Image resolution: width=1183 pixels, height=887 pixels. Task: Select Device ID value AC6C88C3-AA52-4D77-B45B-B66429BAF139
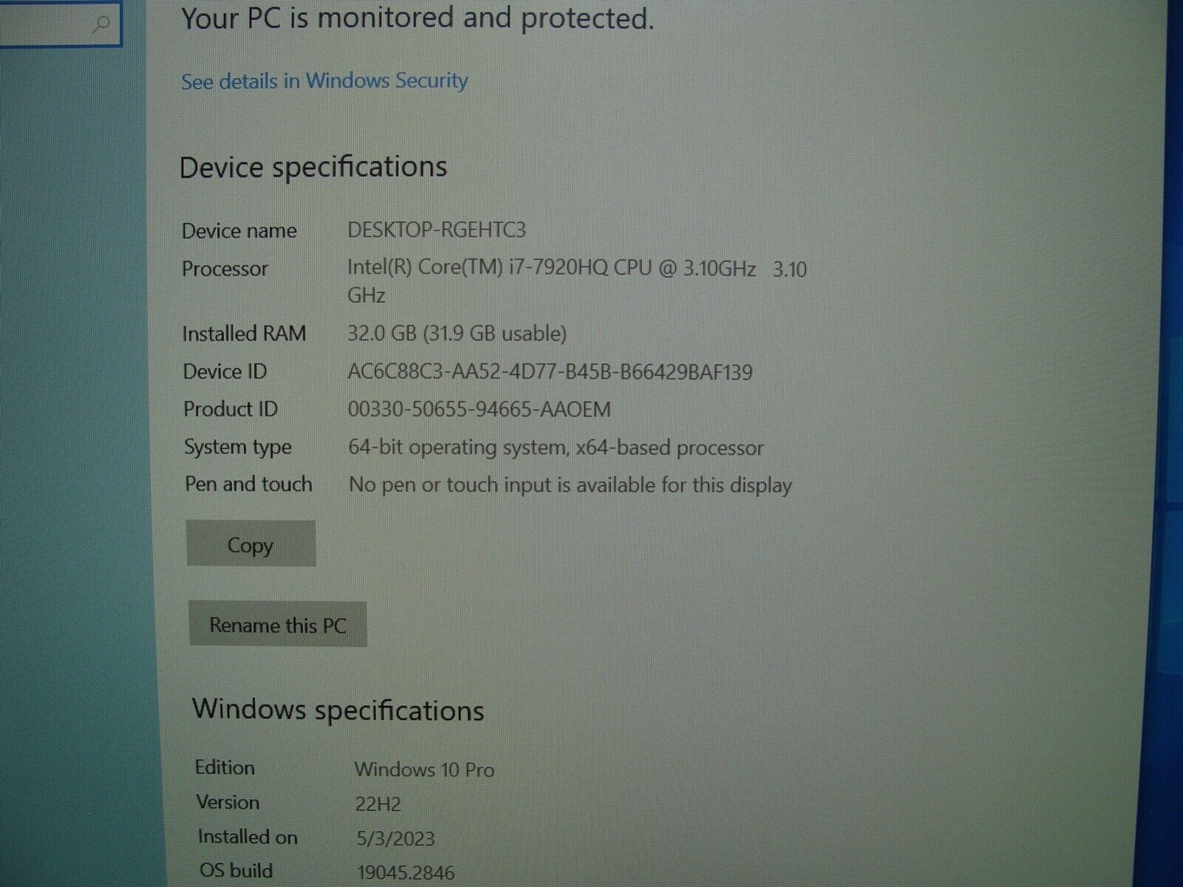(x=550, y=372)
